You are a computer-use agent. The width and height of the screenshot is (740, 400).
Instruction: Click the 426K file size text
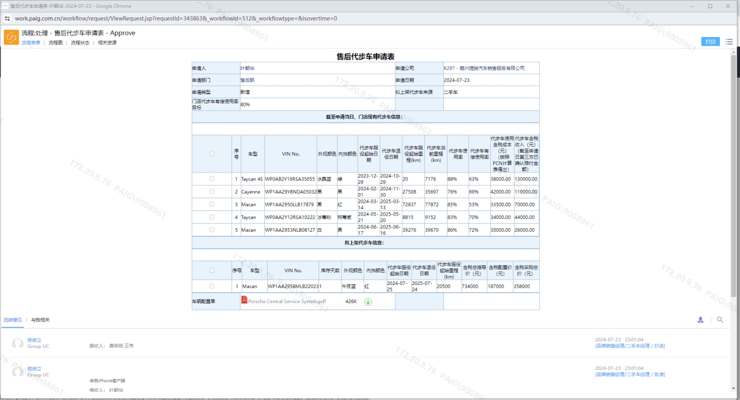coord(351,302)
